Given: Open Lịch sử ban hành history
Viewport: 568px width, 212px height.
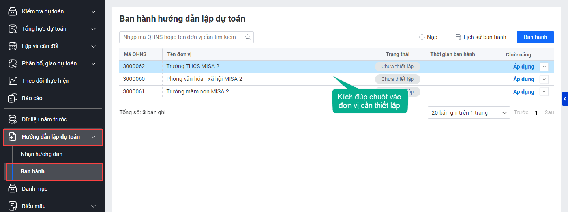Looking at the screenshot, I should [x=480, y=37].
